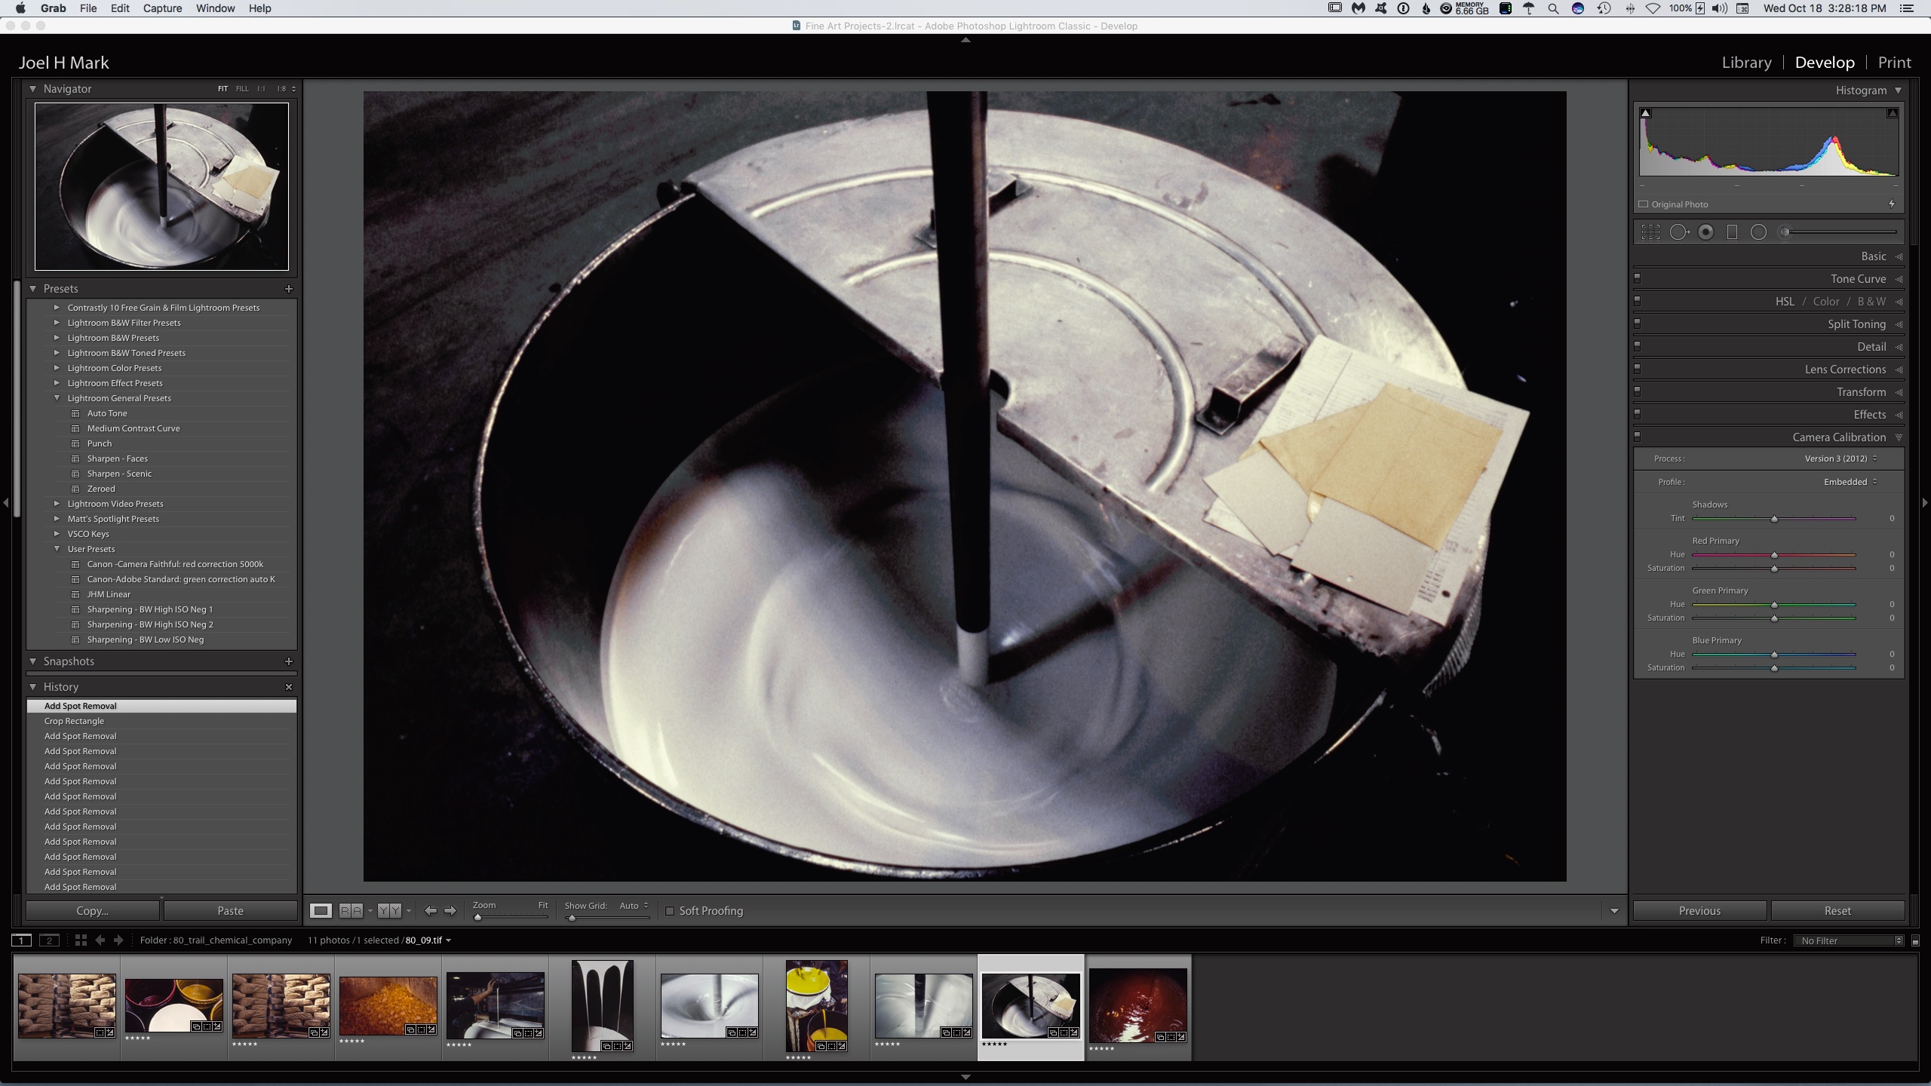This screenshot has height=1086, width=1931.
Task: Collapse the Navigator panel
Action: (x=32, y=88)
